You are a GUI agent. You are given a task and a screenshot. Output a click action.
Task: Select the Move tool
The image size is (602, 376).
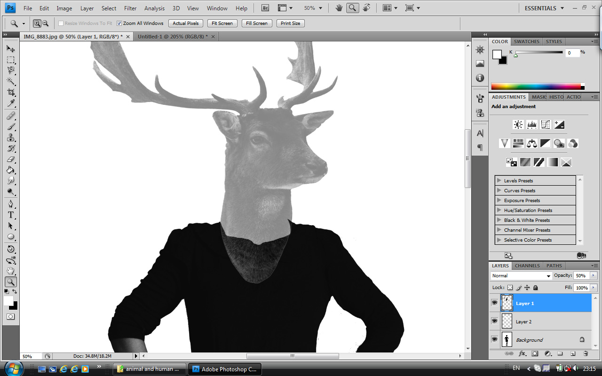pos(10,48)
